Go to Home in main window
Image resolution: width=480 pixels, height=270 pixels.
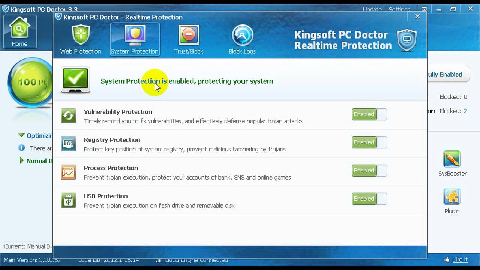pos(19,32)
